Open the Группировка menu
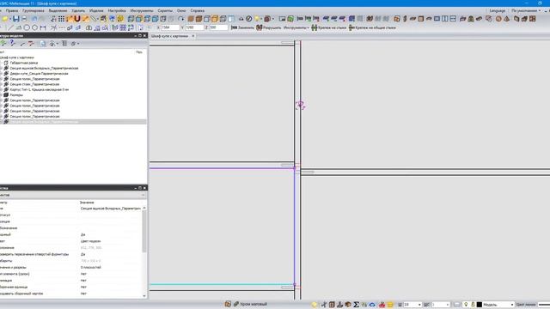Viewport: 550px width, 309px height. pyautogui.click(x=34, y=11)
